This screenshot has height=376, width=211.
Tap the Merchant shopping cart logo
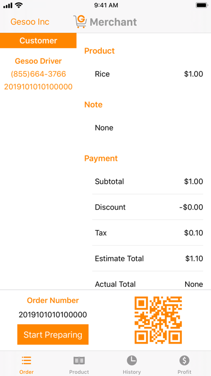point(80,22)
